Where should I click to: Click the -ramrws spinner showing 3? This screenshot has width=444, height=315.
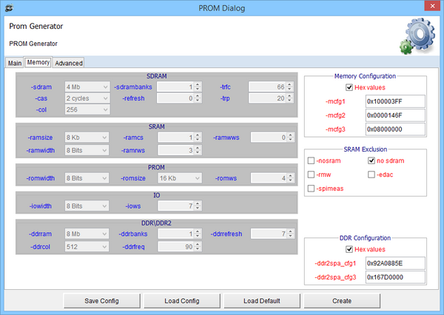point(180,150)
